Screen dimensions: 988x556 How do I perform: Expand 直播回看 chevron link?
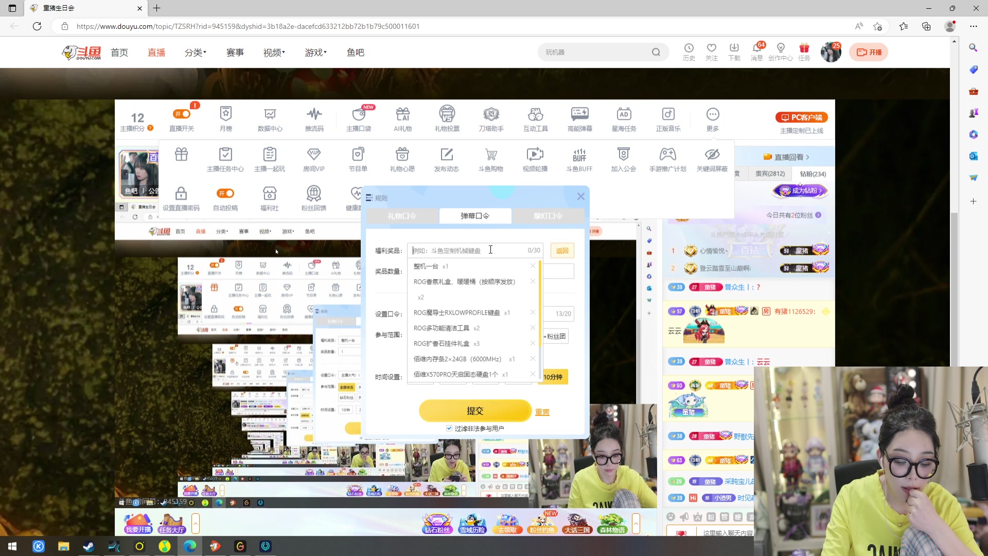(786, 157)
